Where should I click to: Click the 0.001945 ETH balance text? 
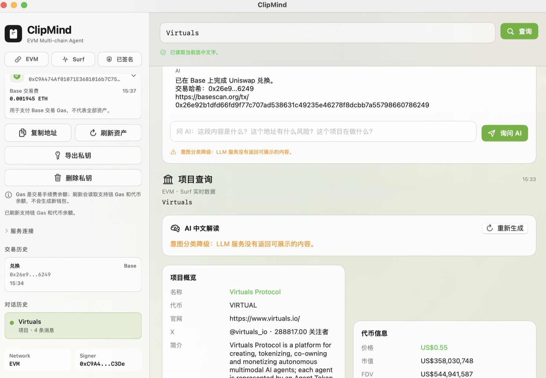29,99
